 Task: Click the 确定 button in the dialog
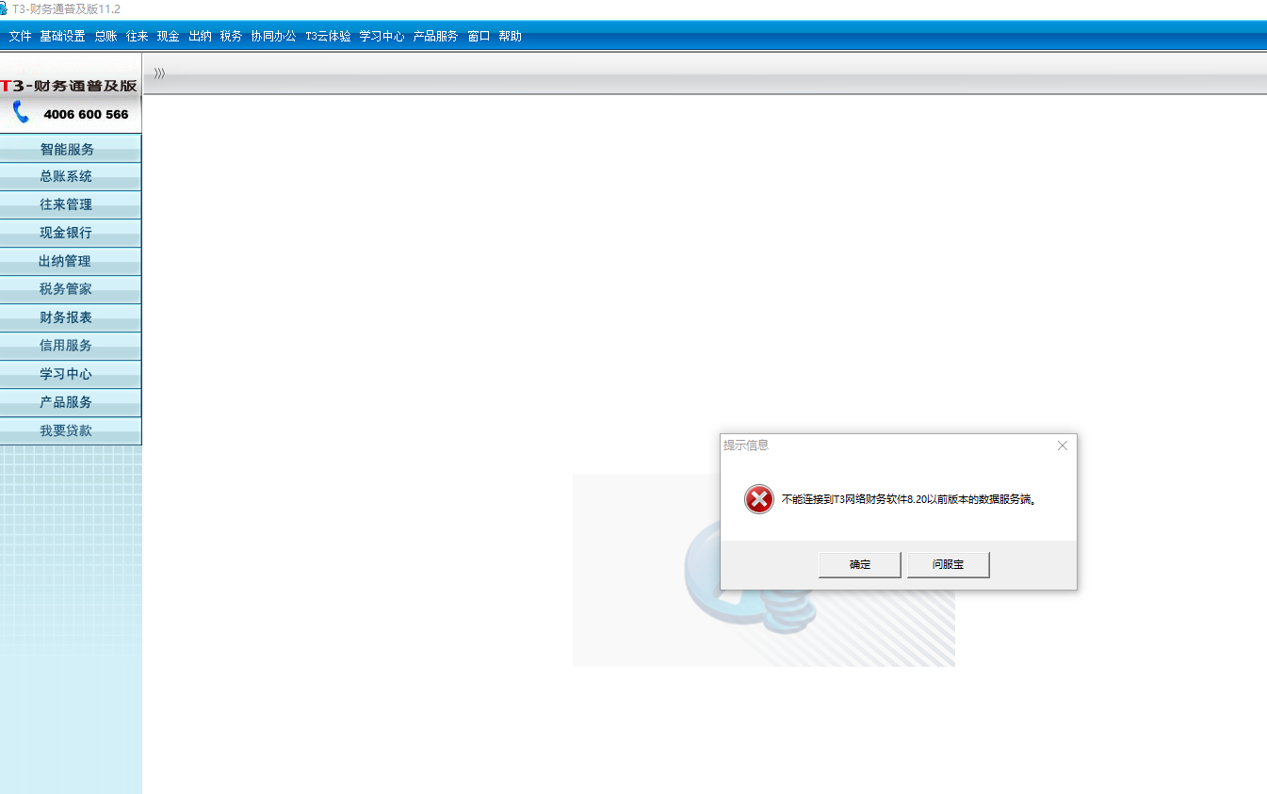click(860, 564)
